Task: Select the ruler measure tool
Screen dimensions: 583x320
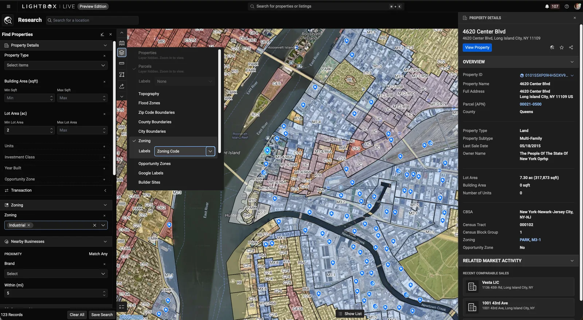Action: (x=122, y=63)
